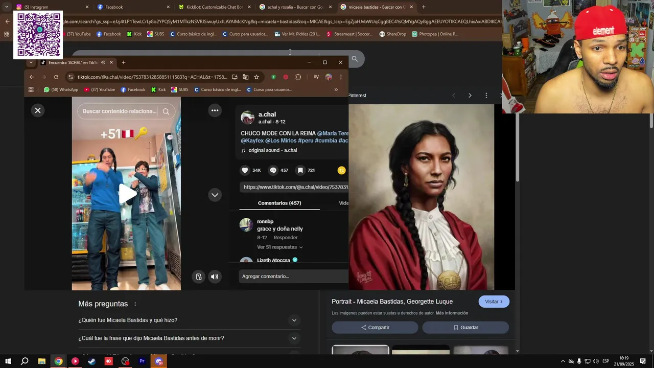Viewport: 654px width, 368px height.
Task: Open original sound - a.chal link
Action: 272,150
